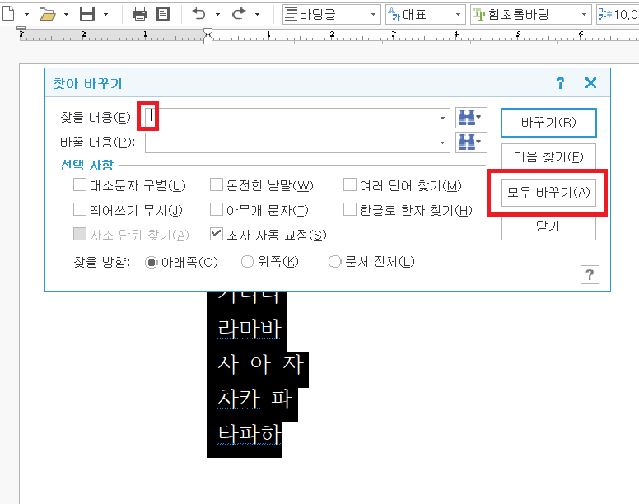Click the dialog help question mark icon

tap(561, 83)
